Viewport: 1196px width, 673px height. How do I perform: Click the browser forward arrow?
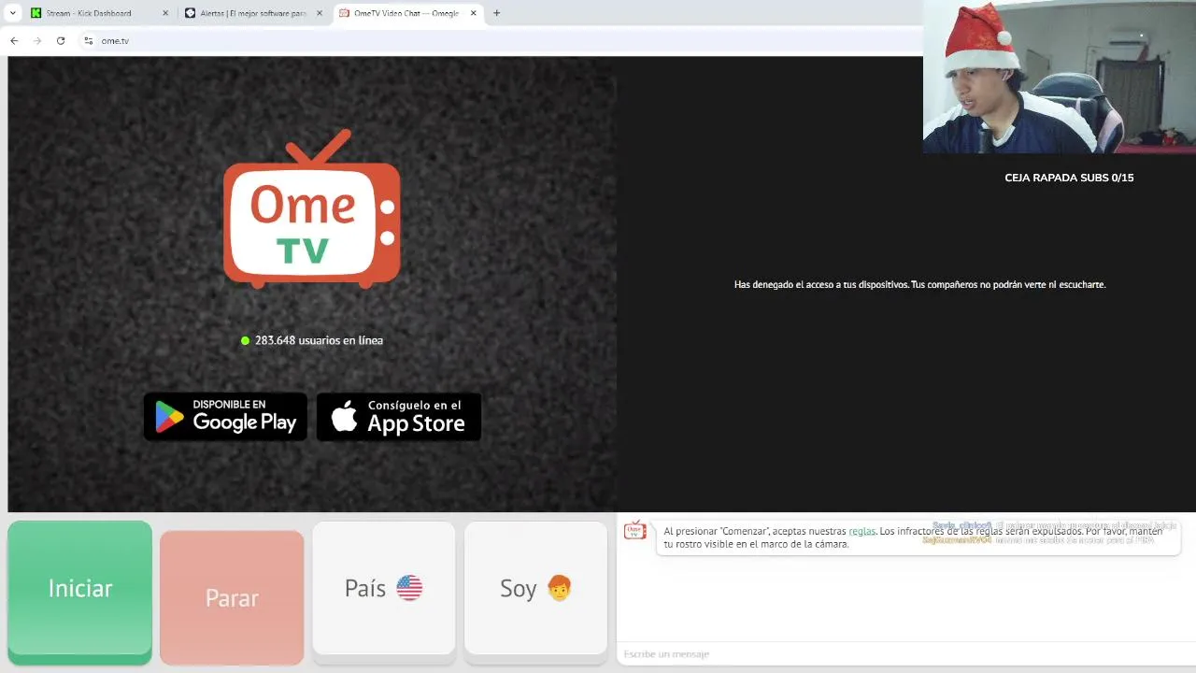[37, 40]
